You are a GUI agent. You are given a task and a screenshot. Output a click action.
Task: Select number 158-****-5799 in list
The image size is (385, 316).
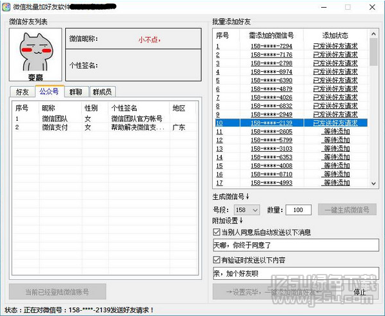(271, 140)
